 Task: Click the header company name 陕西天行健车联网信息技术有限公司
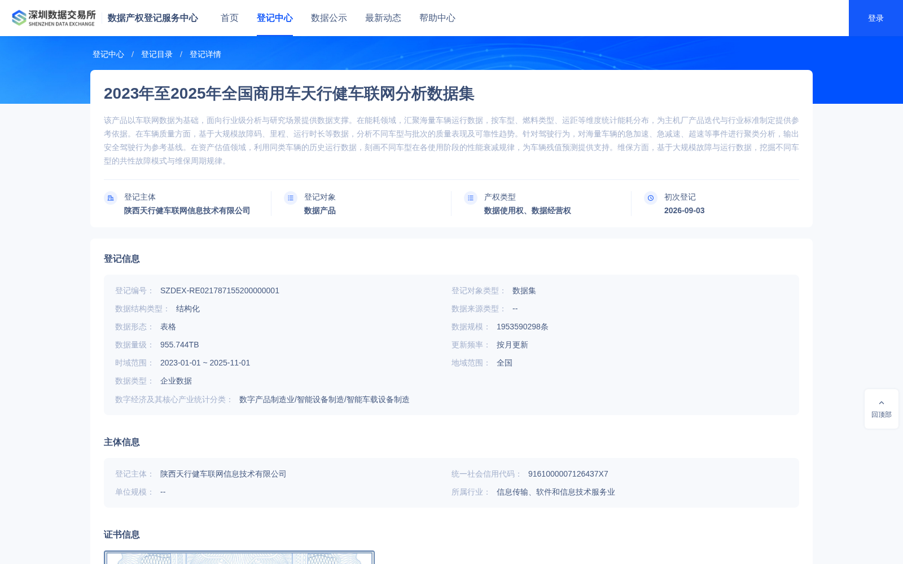187,210
